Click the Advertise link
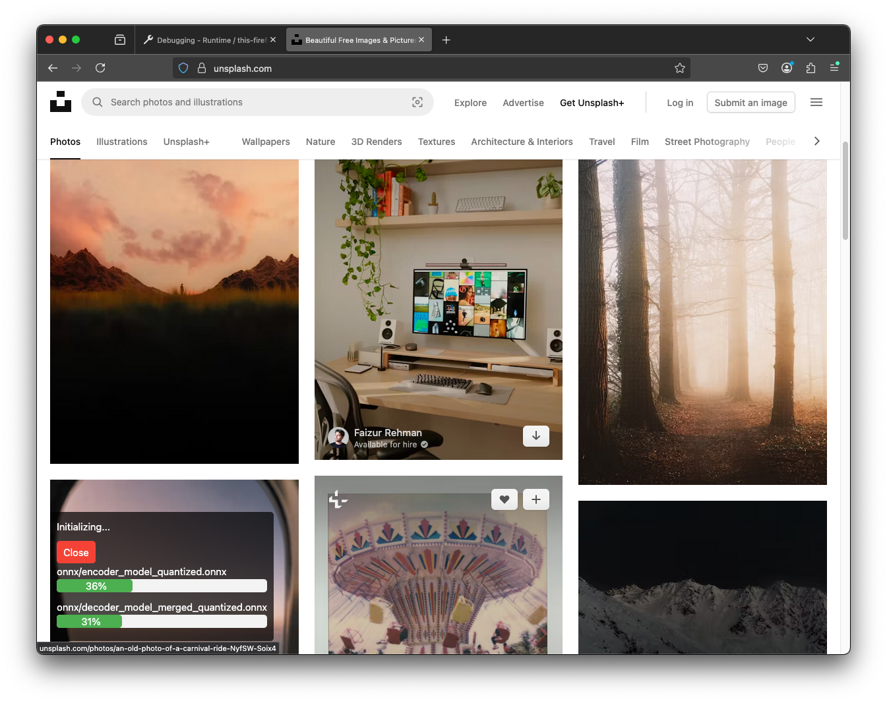 click(523, 103)
